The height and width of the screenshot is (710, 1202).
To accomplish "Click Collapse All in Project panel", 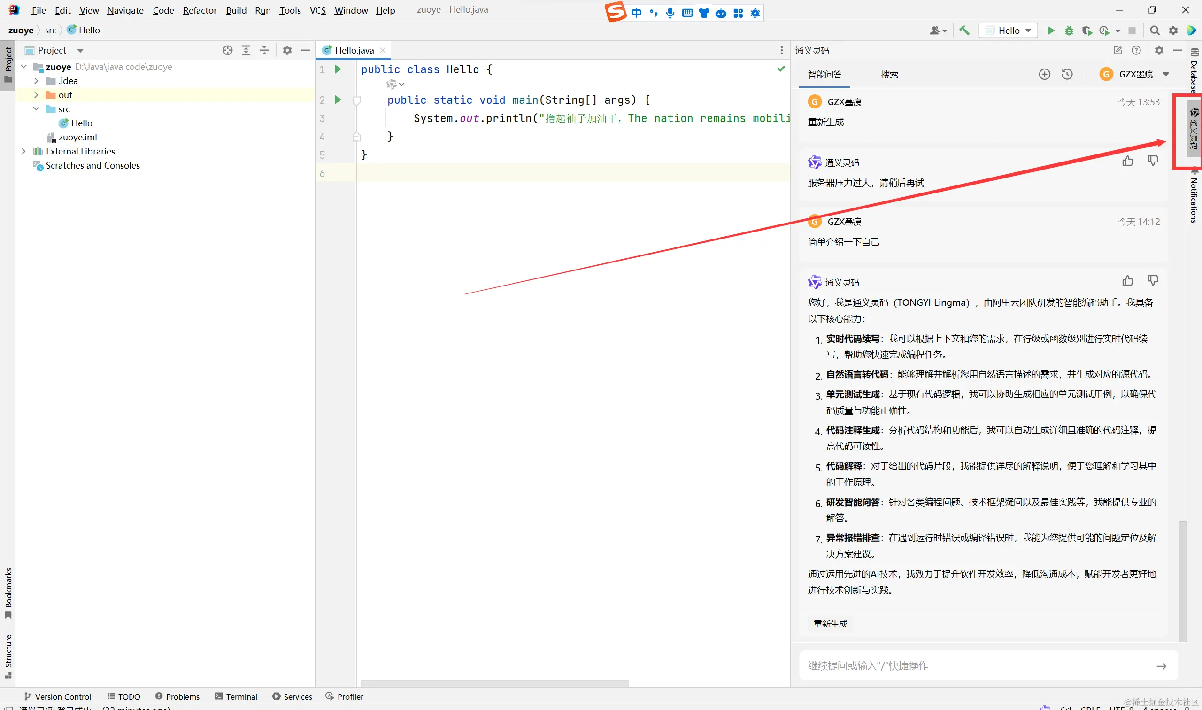I will pyautogui.click(x=264, y=50).
